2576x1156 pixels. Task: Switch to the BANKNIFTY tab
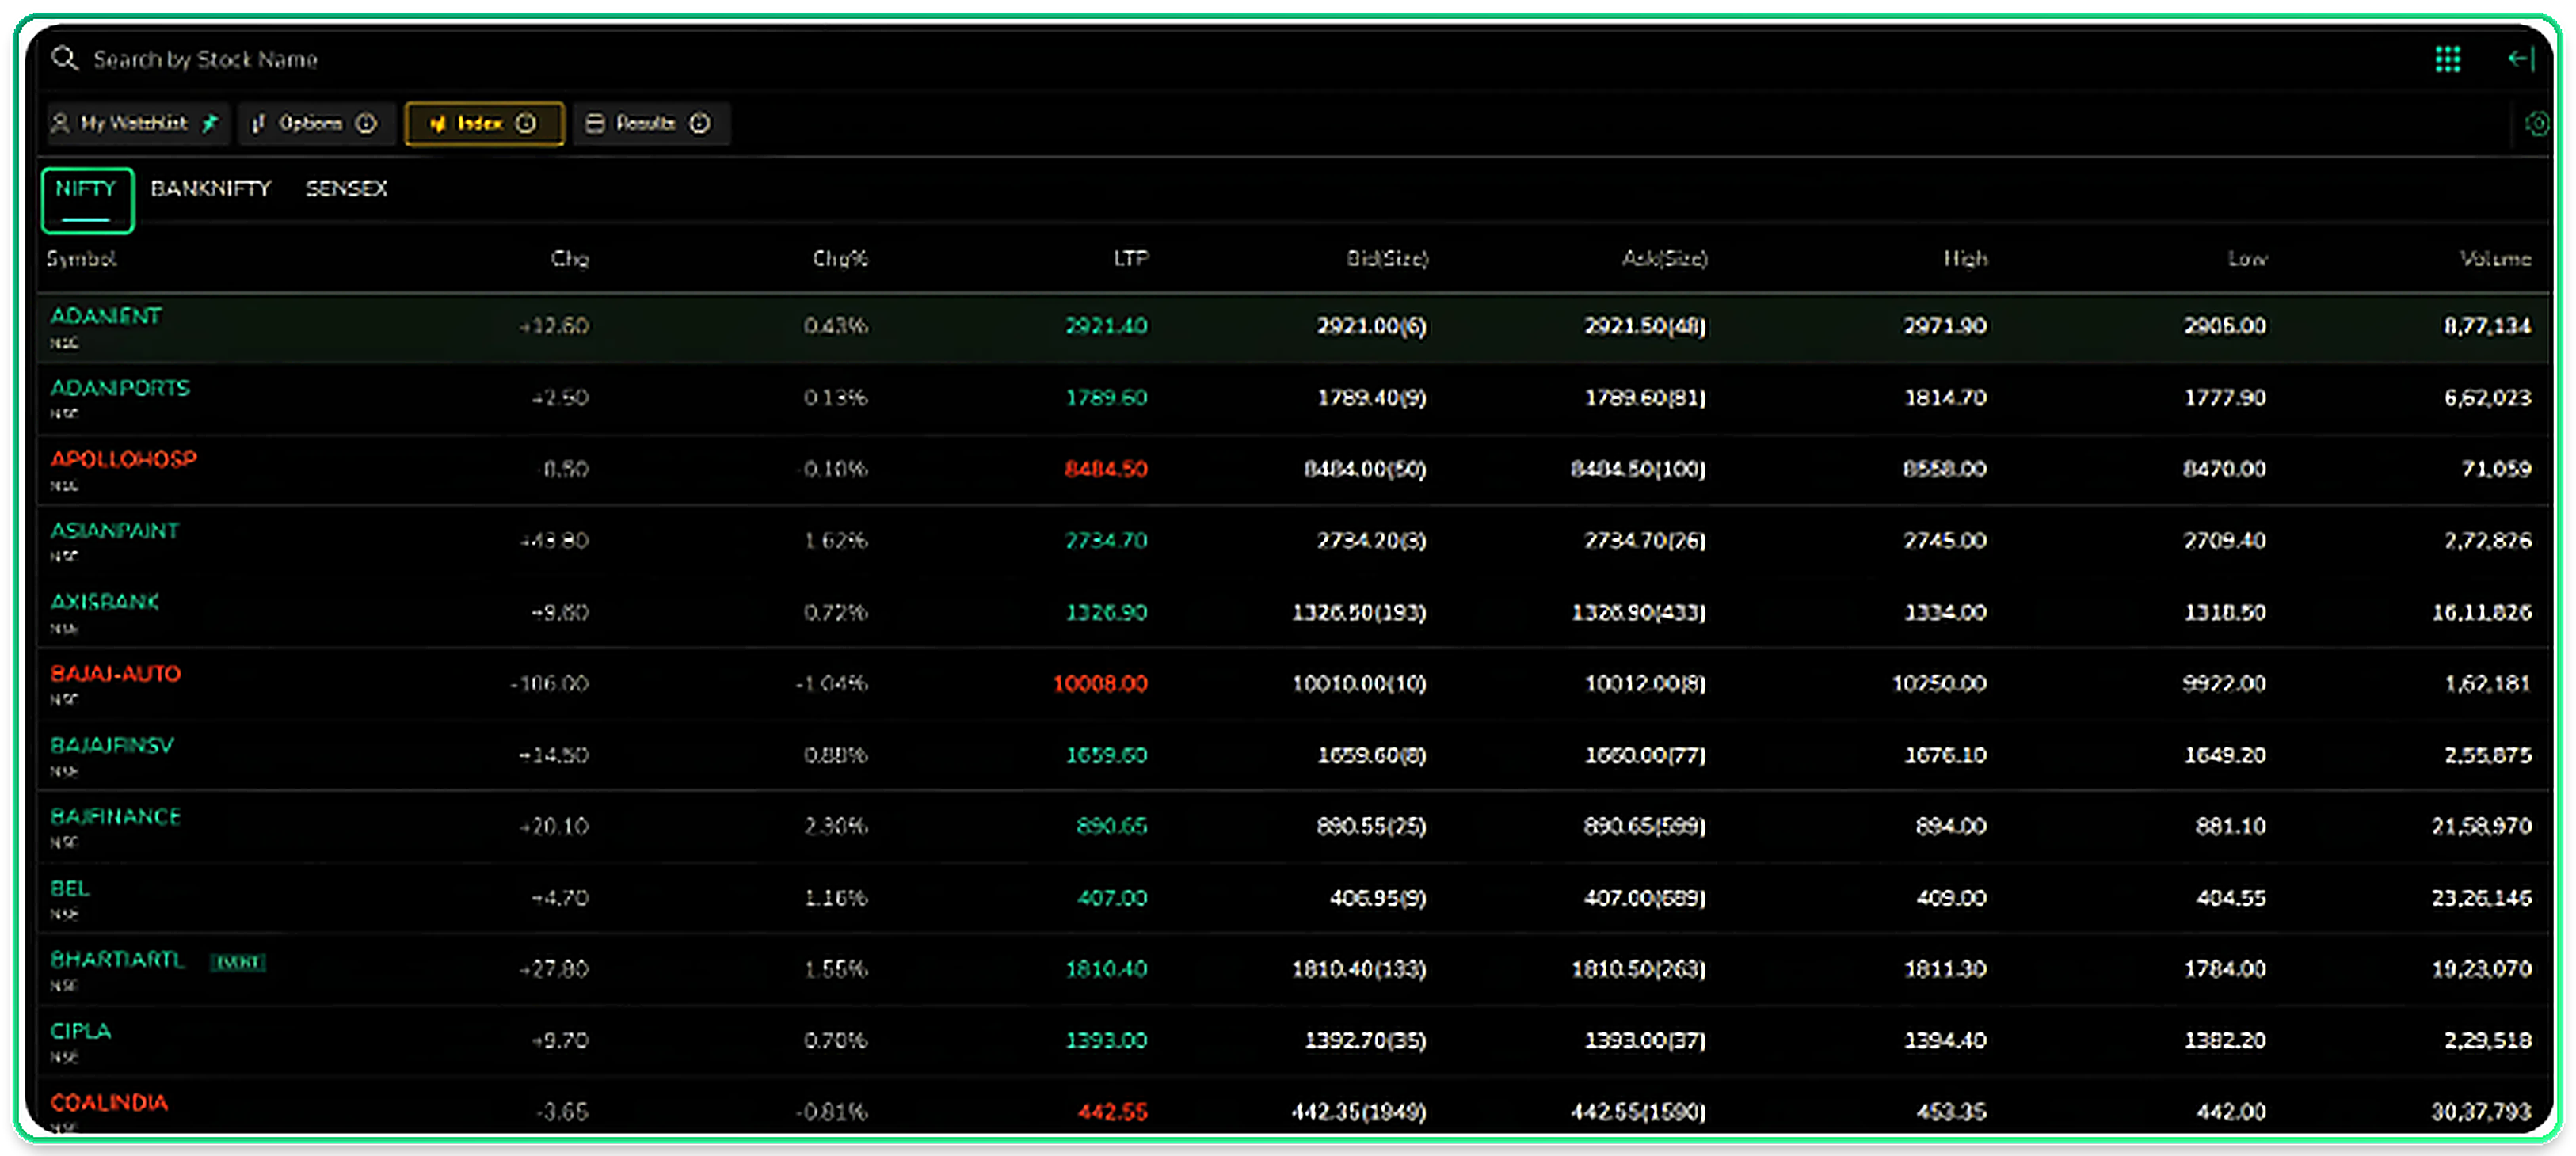coord(211,188)
